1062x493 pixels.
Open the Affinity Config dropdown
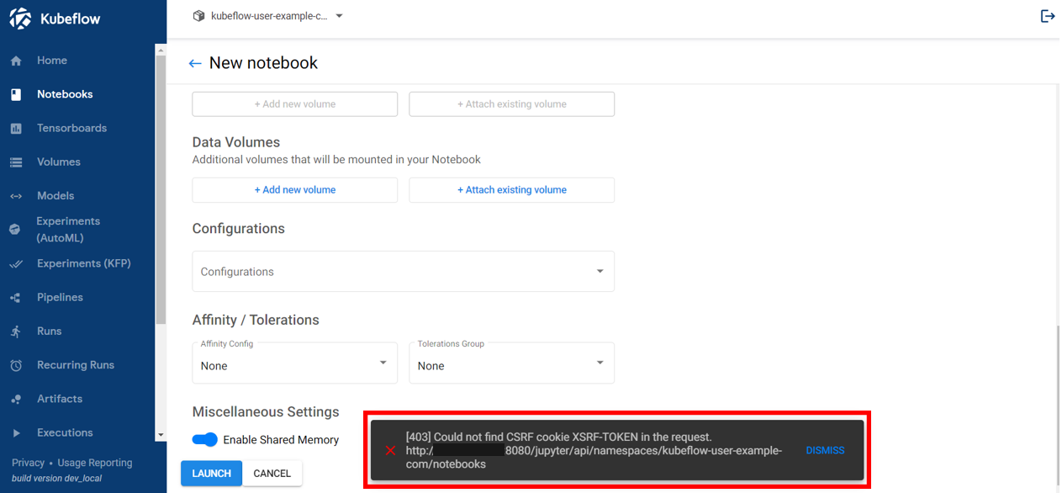[x=294, y=363]
